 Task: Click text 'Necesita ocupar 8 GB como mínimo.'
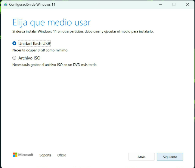pyautogui.click(x=40, y=50)
